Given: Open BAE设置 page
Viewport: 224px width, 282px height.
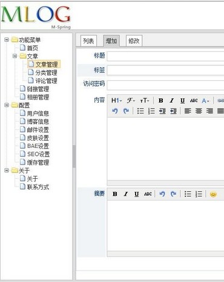Looking at the screenshot, I should [35, 146].
